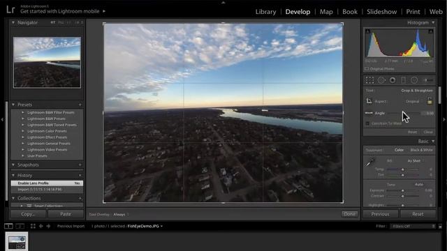Set Navigator zoom to FIT
This screenshot has height=251, width=447.
(53, 22)
